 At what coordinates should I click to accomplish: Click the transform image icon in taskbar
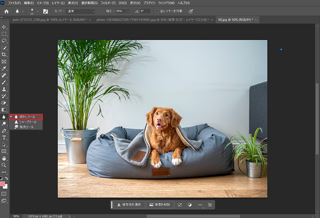coord(180,205)
